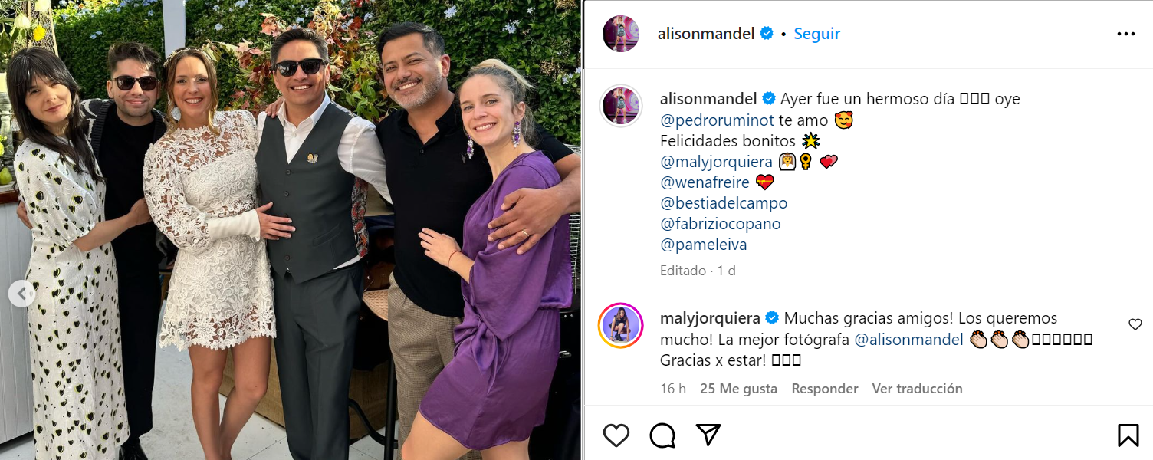Open the three-dot more options menu
Screen dimensions: 1153x460
(x=1125, y=34)
